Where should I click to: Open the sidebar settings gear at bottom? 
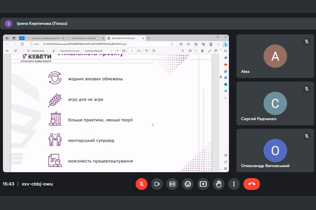225,168
